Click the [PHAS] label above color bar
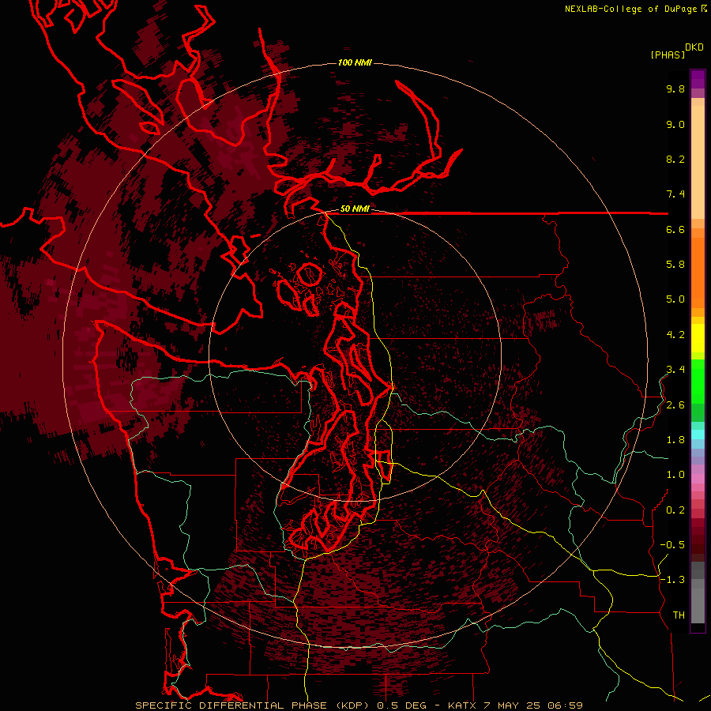The image size is (711, 711). point(668,55)
